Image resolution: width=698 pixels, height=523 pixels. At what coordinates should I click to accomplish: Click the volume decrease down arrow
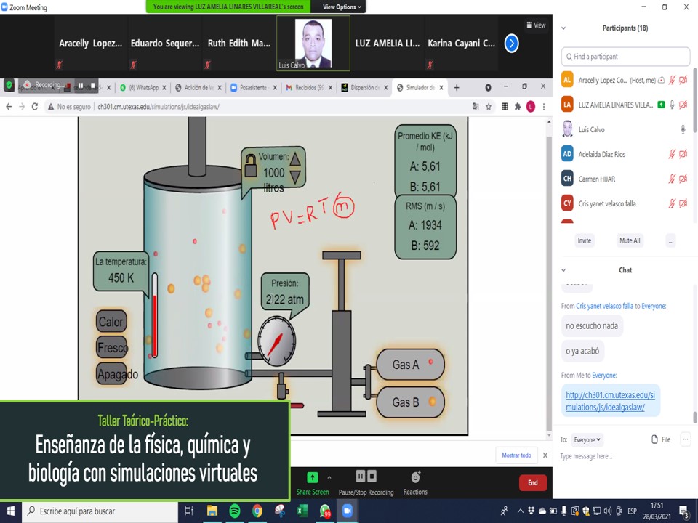[x=295, y=176]
